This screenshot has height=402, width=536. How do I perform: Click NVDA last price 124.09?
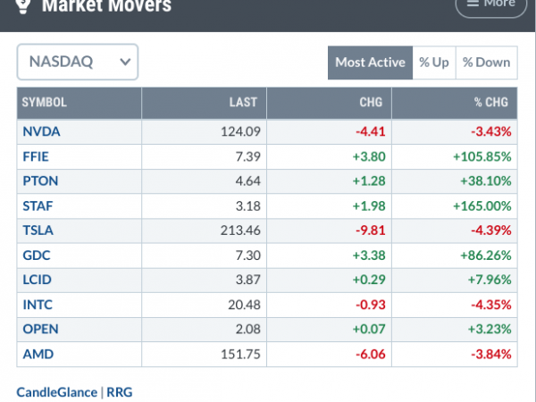[x=240, y=131]
